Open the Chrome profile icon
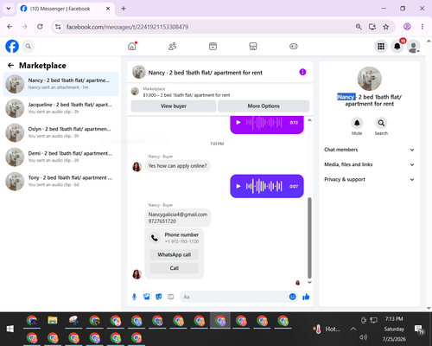The width and height of the screenshot is (432, 346). pos(407,27)
